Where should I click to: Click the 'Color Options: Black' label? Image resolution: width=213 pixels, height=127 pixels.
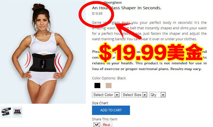(x=109, y=78)
